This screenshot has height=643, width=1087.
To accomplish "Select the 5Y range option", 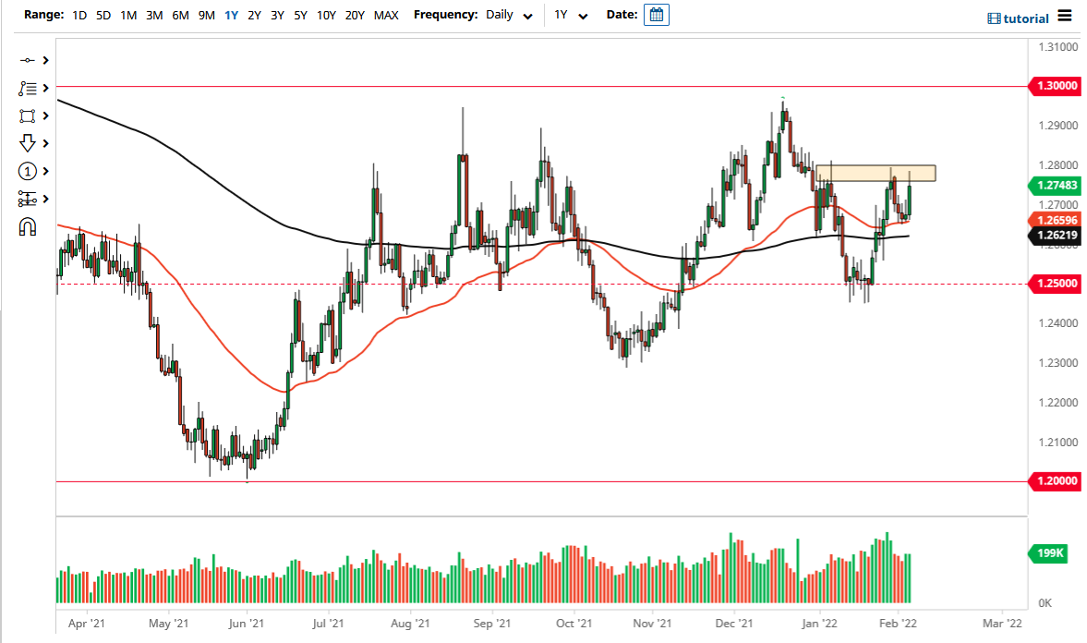I will [x=299, y=15].
